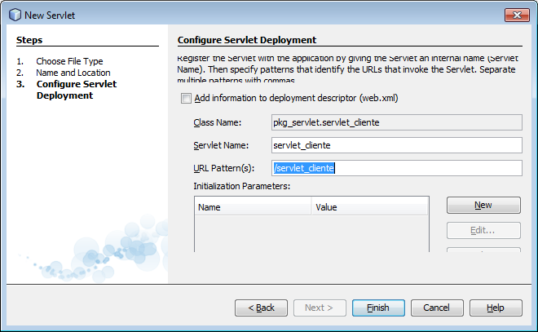Focus the Servlet Name input field
This screenshot has height=332, width=538.
396,145
